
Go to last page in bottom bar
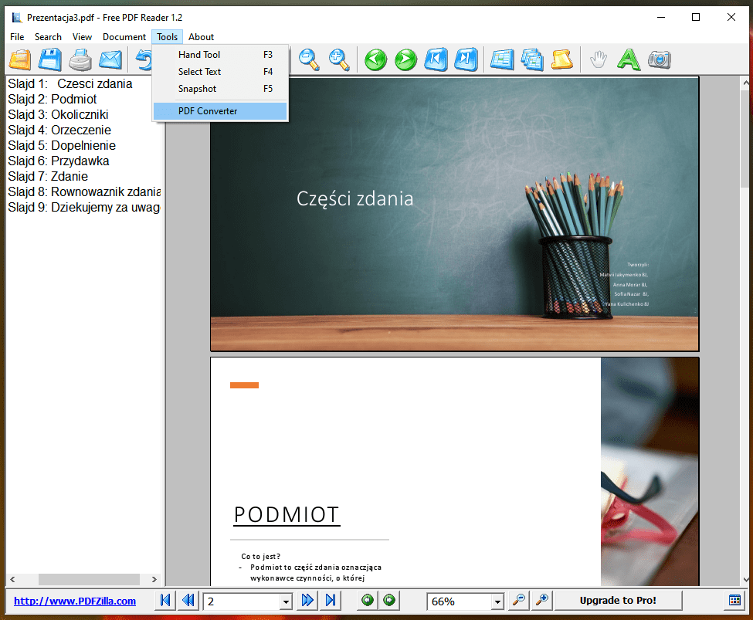(x=331, y=600)
